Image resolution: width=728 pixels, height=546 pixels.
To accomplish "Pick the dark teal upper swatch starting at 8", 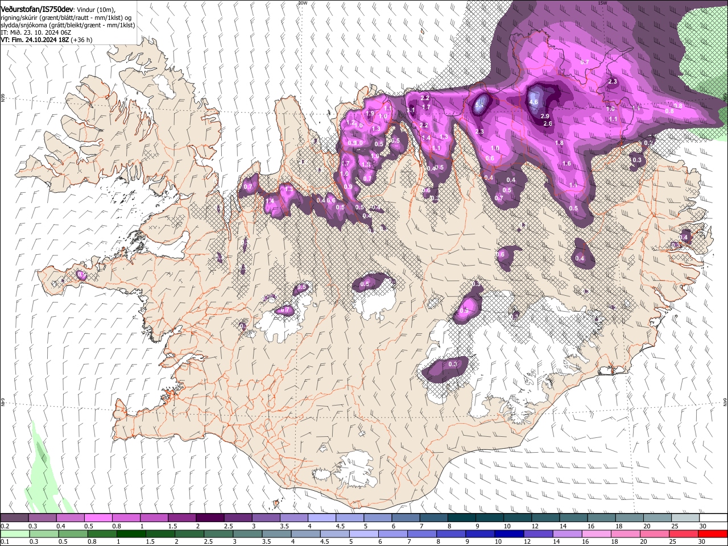I will click(x=461, y=518).
